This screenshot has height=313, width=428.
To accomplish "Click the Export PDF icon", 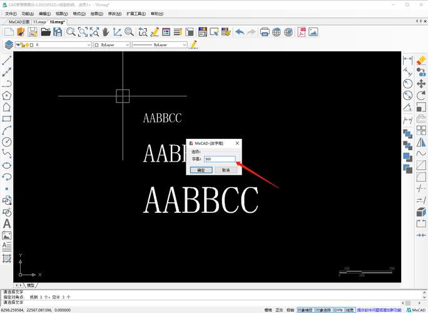I will 301,31.
